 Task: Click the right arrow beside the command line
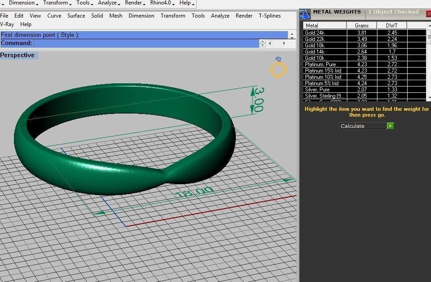pyautogui.click(x=284, y=43)
